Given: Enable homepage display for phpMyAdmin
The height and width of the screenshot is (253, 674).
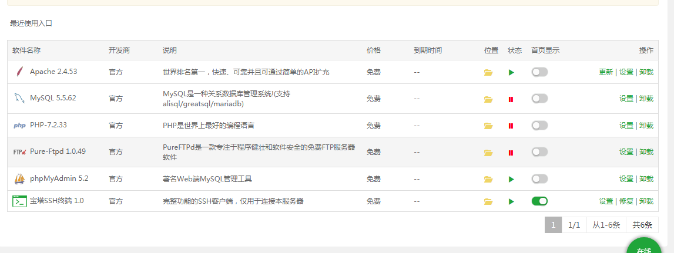Looking at the screenshot, I should [x=539, y=178].
